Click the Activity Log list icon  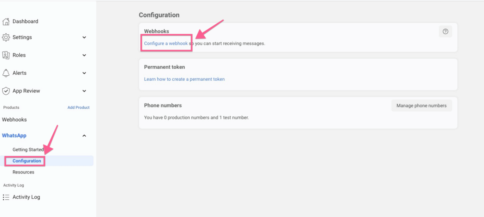tap(6, 197)
